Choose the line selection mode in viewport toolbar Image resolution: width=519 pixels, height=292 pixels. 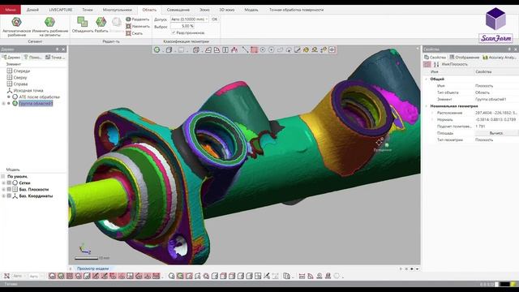pos(245,49)
